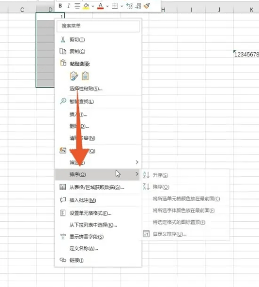The height and width of the screenshot is (287, 259).
Task: Click the increase decimal icon
Action: (130, 6)
